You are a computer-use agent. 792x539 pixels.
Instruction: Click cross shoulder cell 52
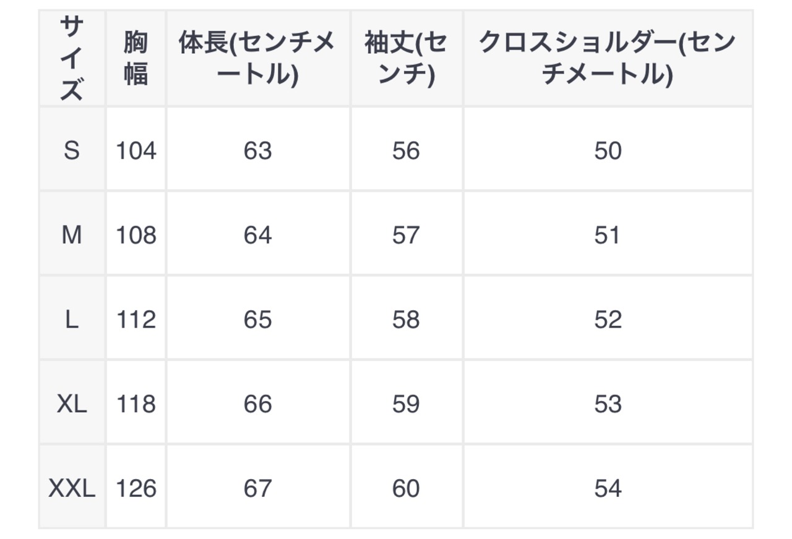coord(607,320)
